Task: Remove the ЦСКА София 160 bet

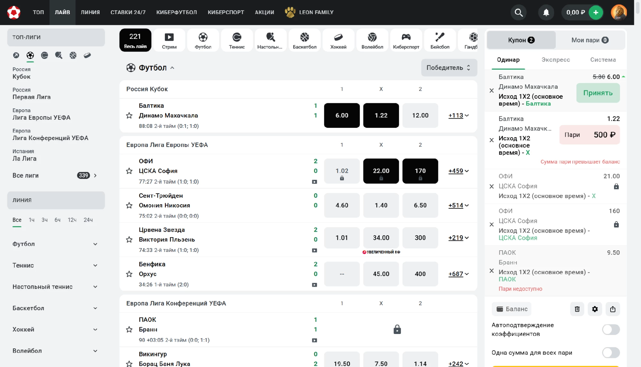Action: click(492, 225)
